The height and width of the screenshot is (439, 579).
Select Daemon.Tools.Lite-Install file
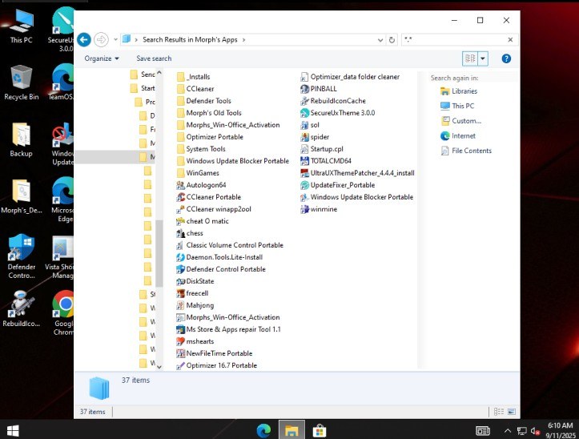point(219,257)
